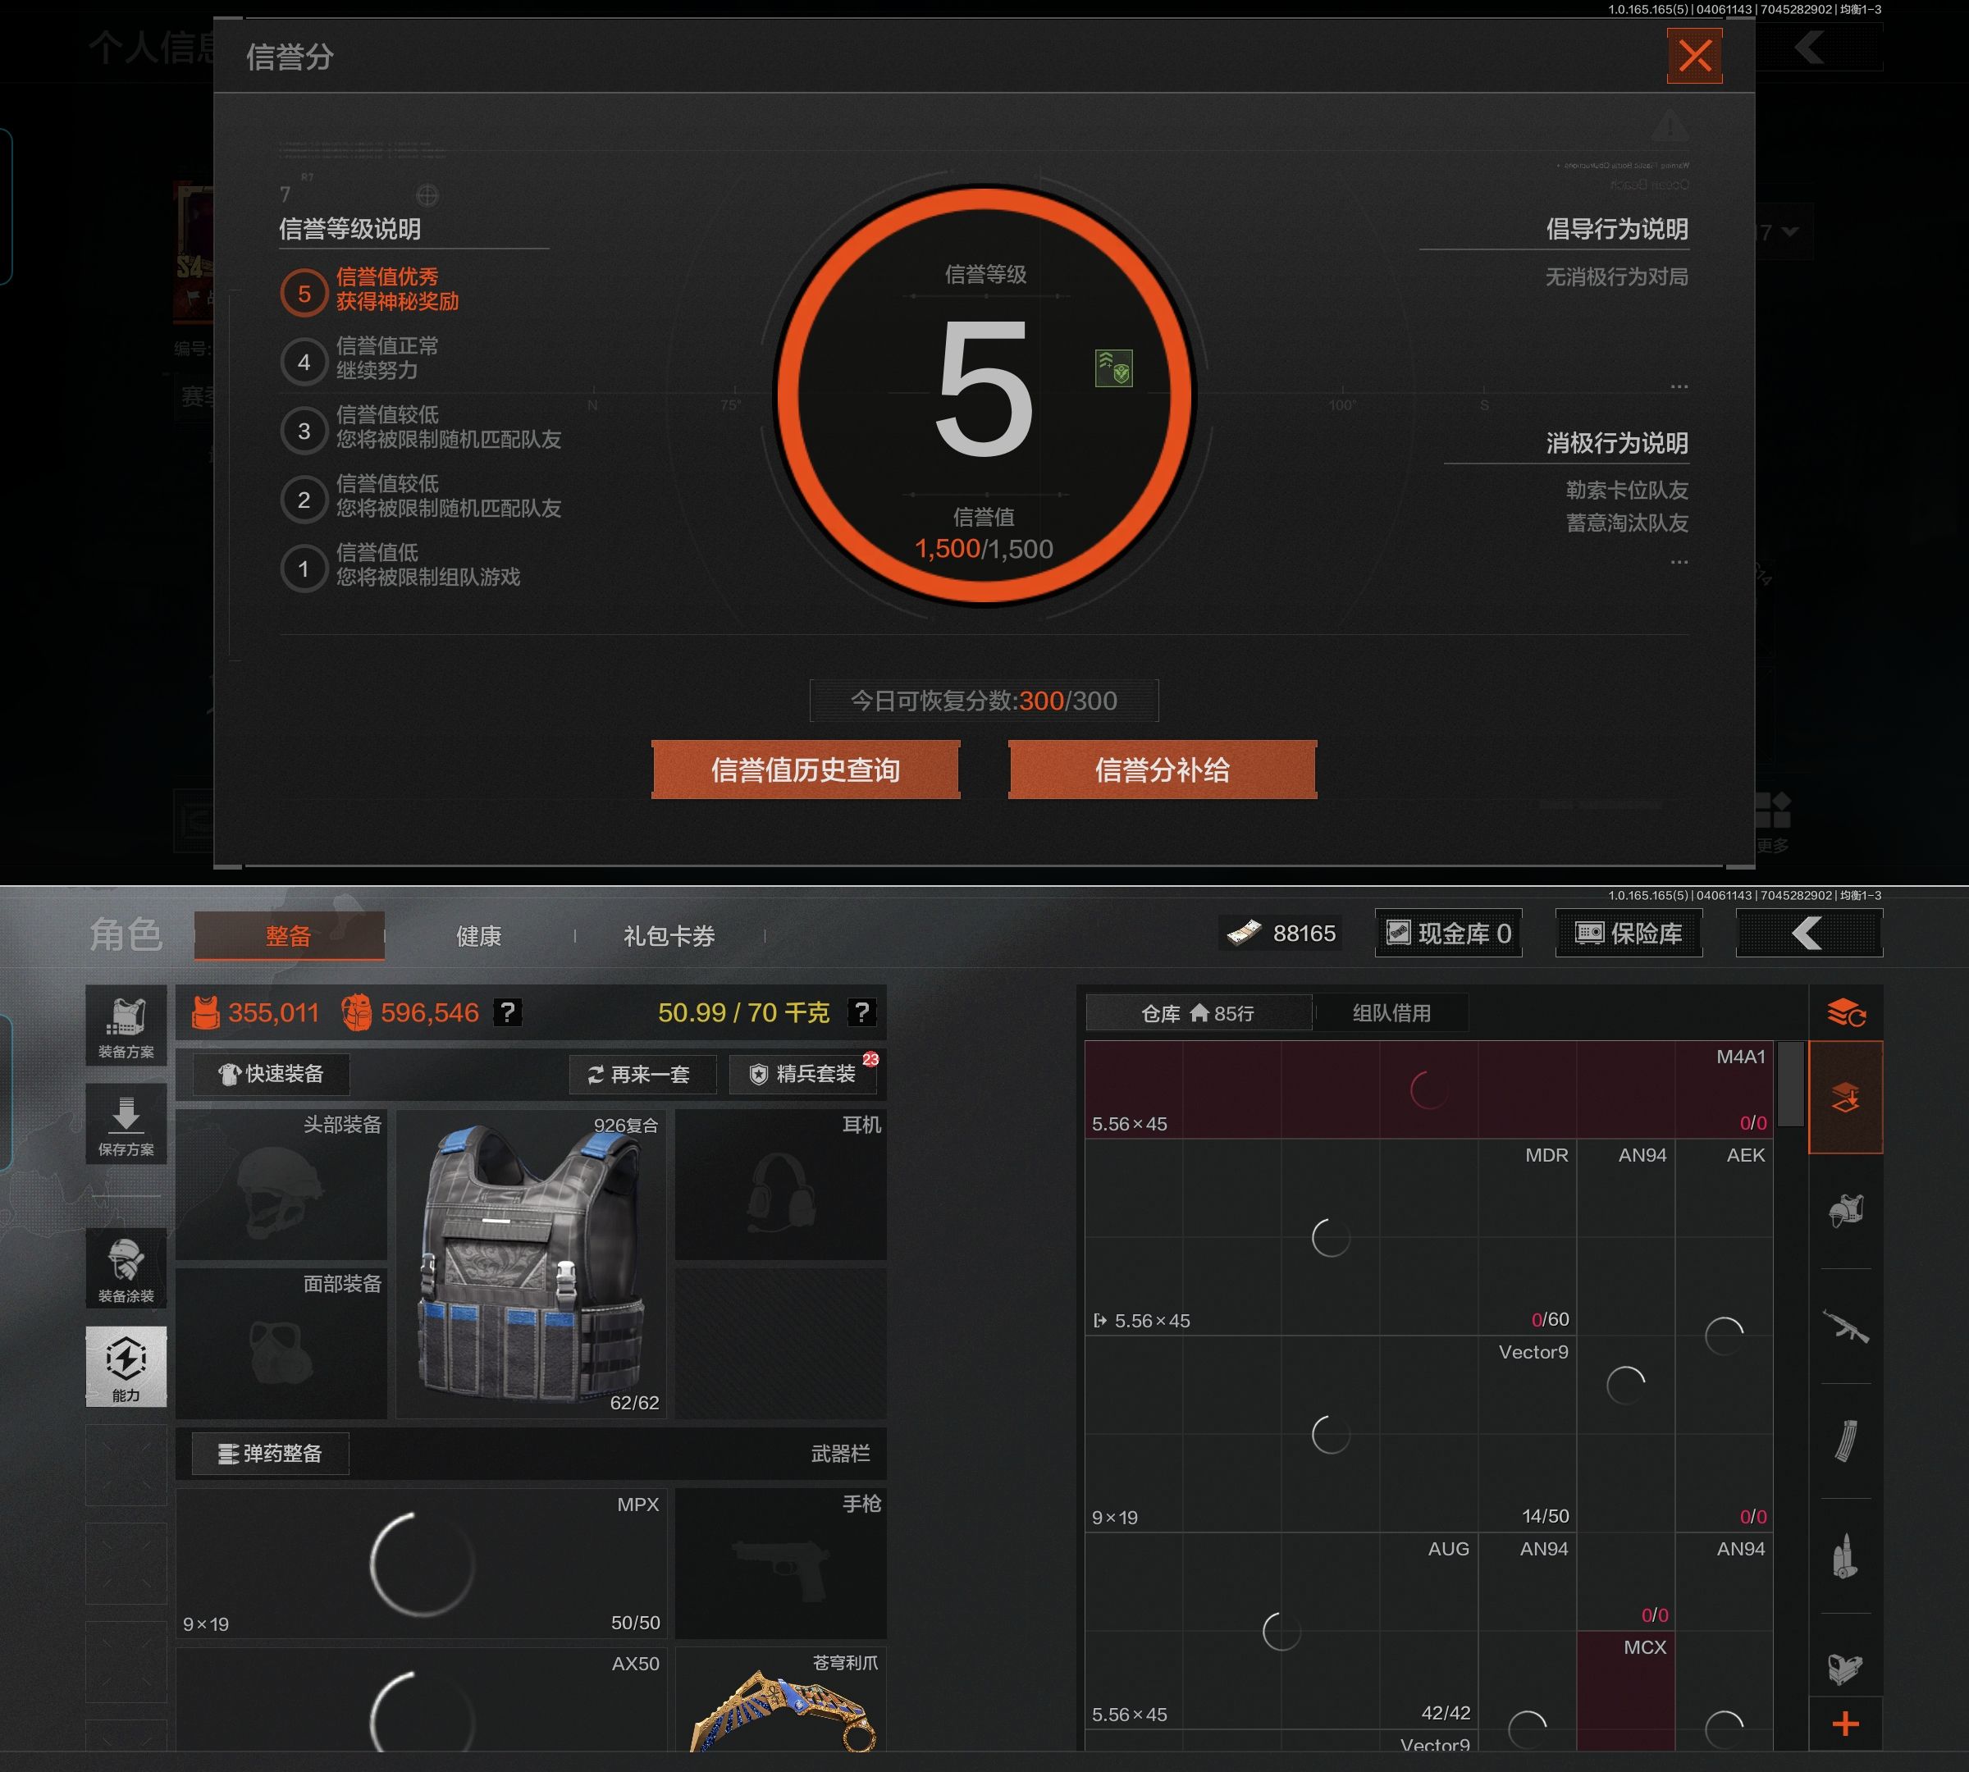Open 装备方案 loadout plans
Screen dimensions: 1969x1772
point(126,1026)
